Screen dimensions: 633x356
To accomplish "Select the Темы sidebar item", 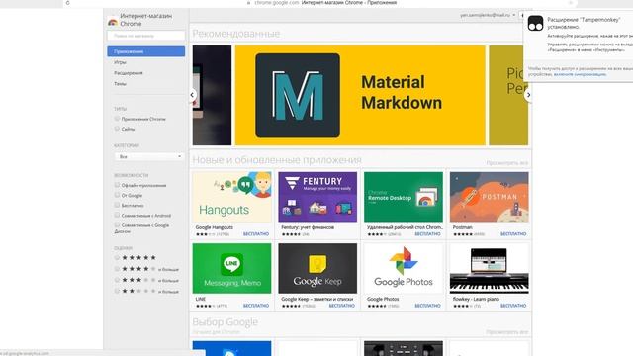I will (120, 83).
